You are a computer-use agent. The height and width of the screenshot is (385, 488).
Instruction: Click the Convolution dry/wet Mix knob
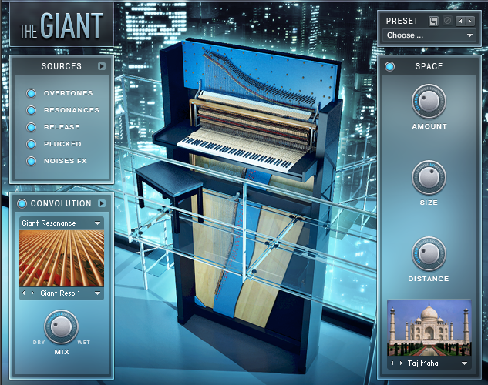(61, 326)
